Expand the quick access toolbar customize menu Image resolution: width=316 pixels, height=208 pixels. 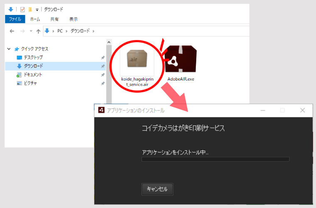pos(37,9)
